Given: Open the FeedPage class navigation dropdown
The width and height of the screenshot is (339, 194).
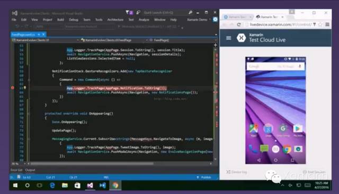Looking at the screenshot, I should 114,40.
